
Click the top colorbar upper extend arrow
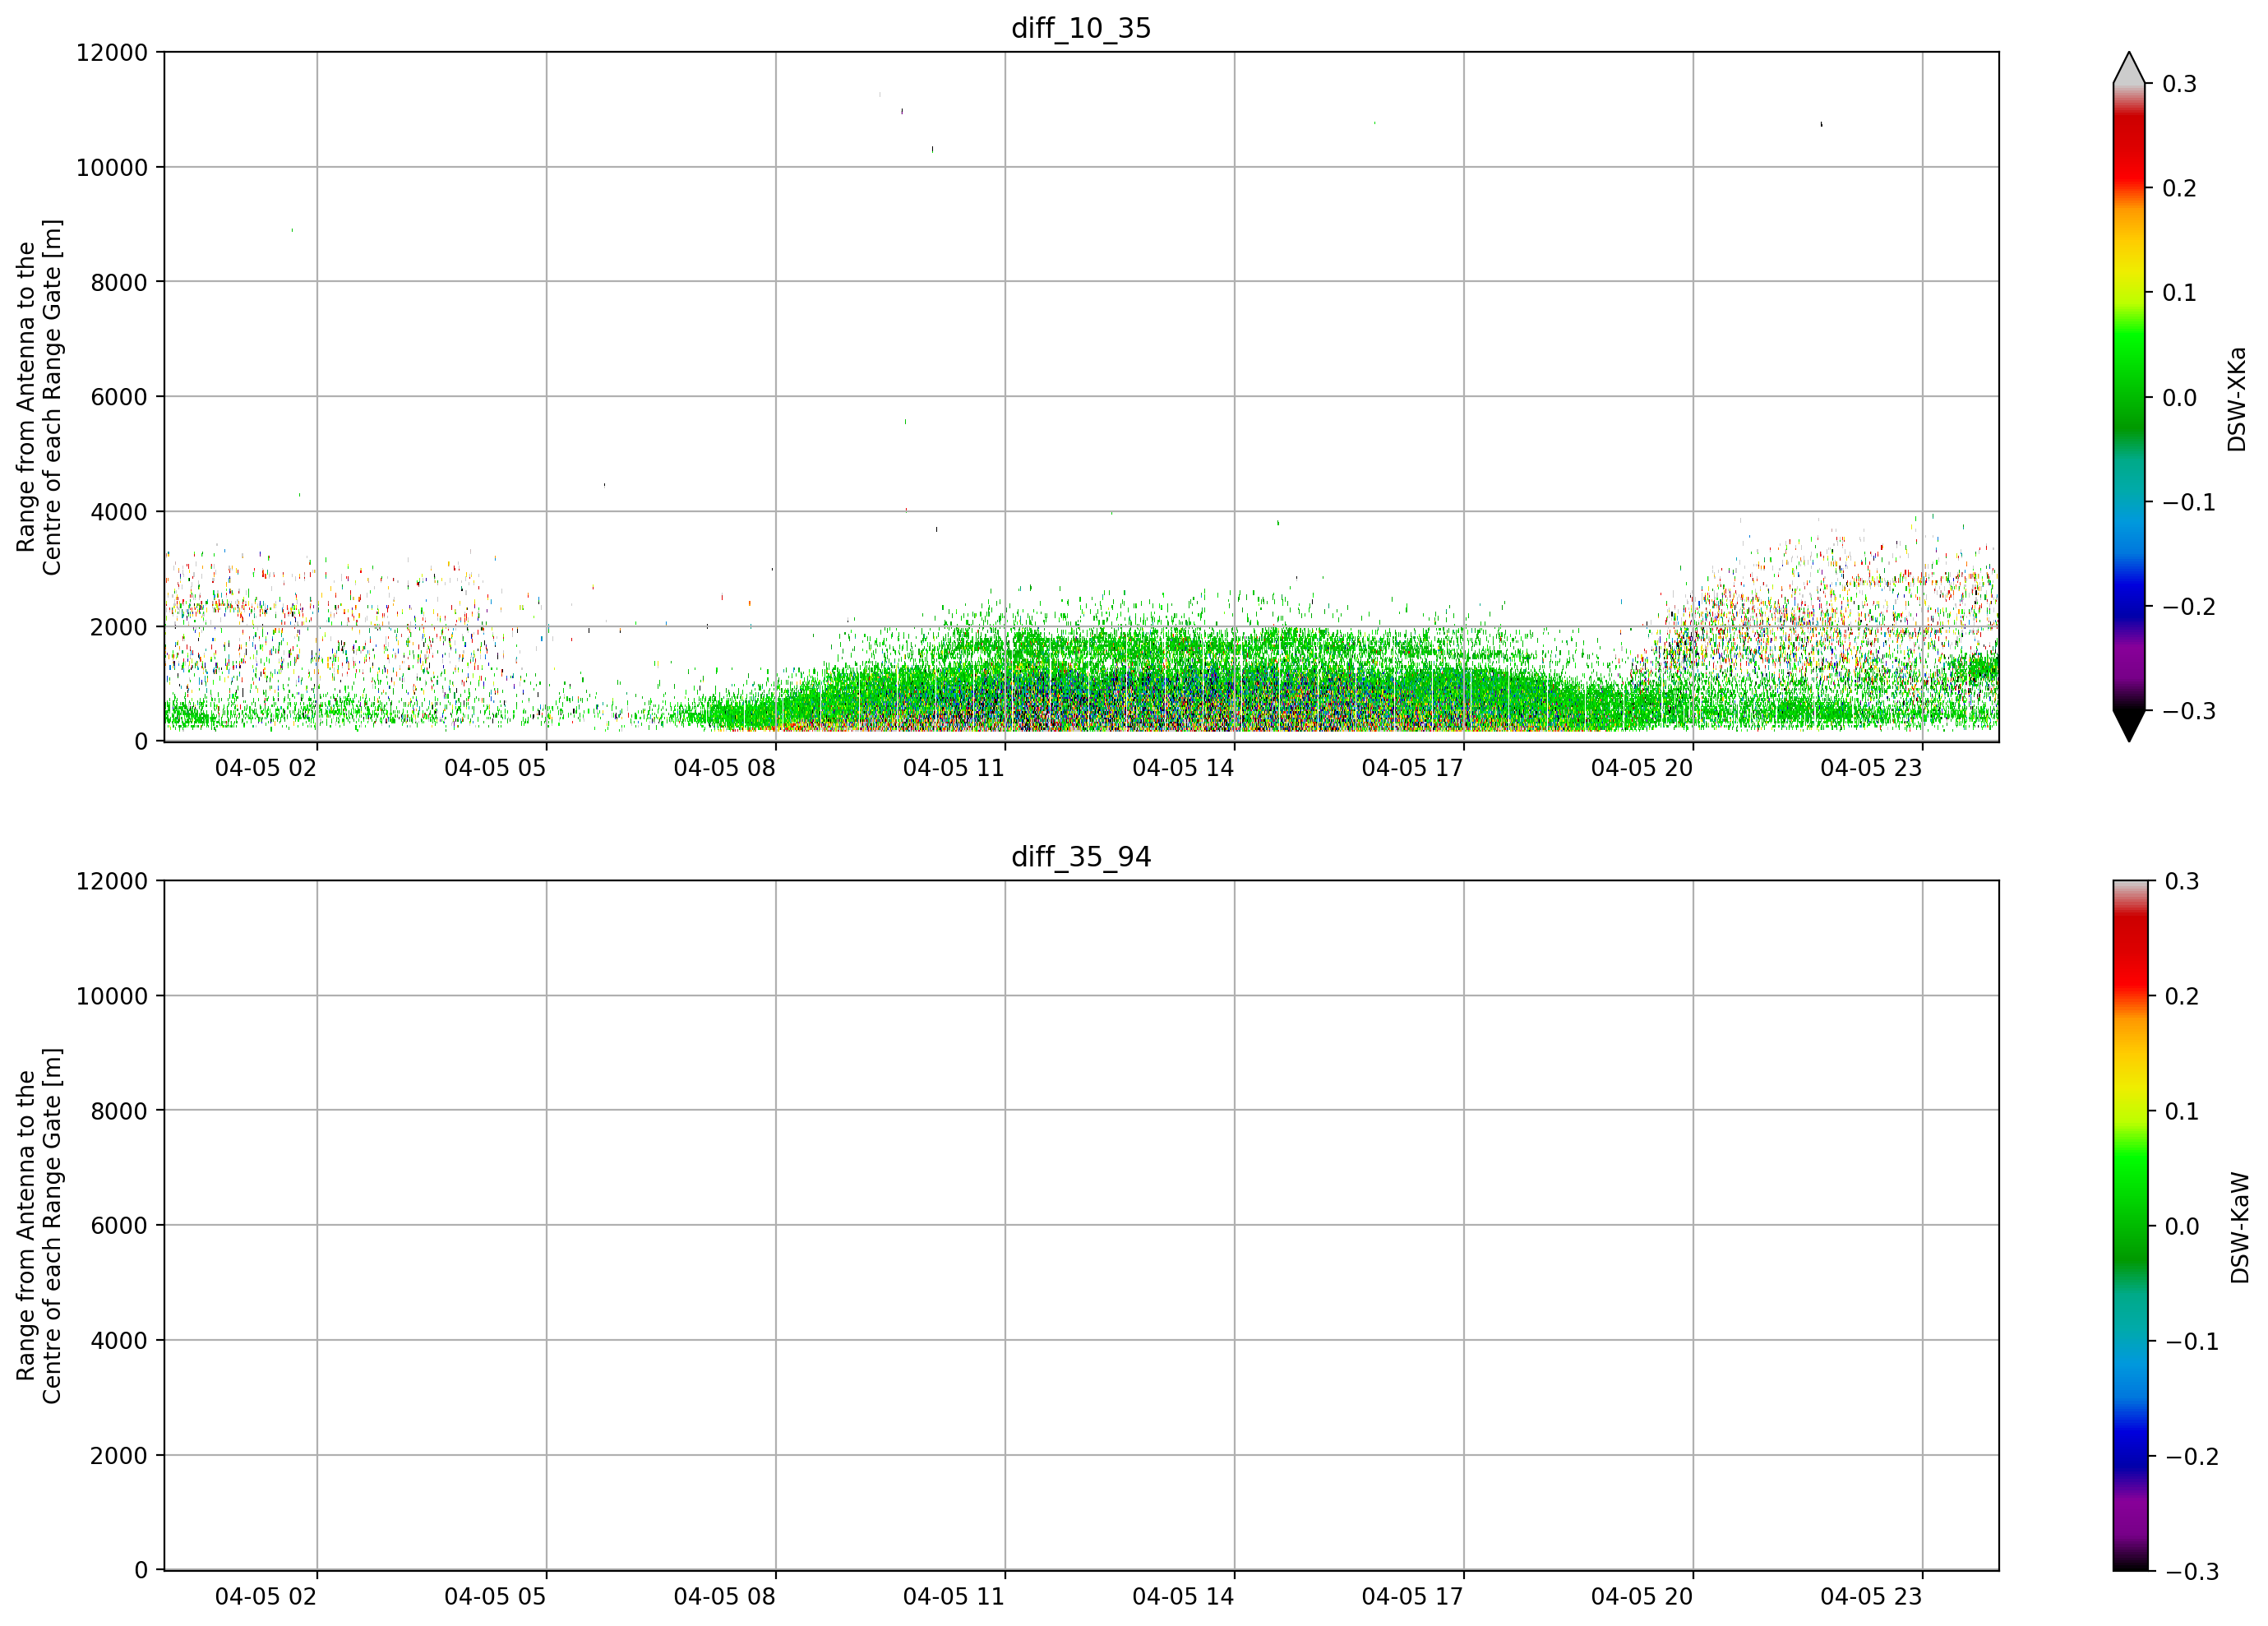[2129, 68]
